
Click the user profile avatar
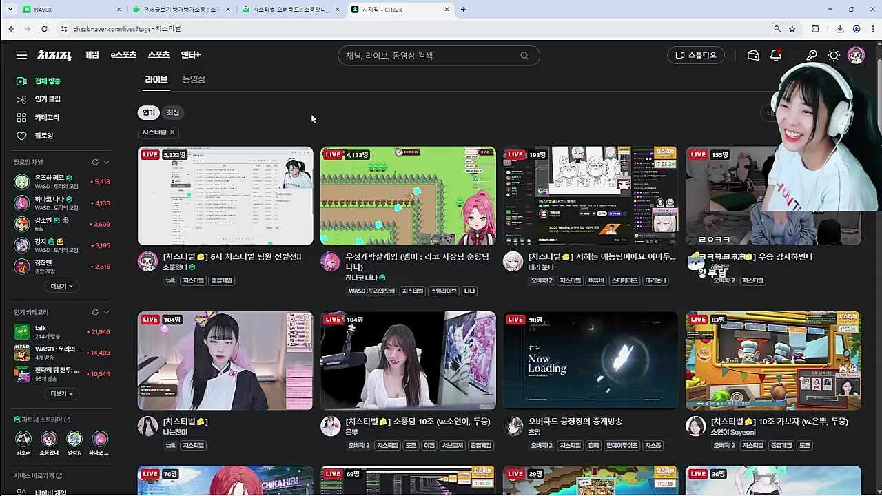[x=856, y=55]
